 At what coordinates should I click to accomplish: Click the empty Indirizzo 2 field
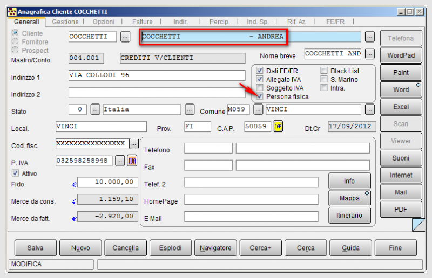157,92
